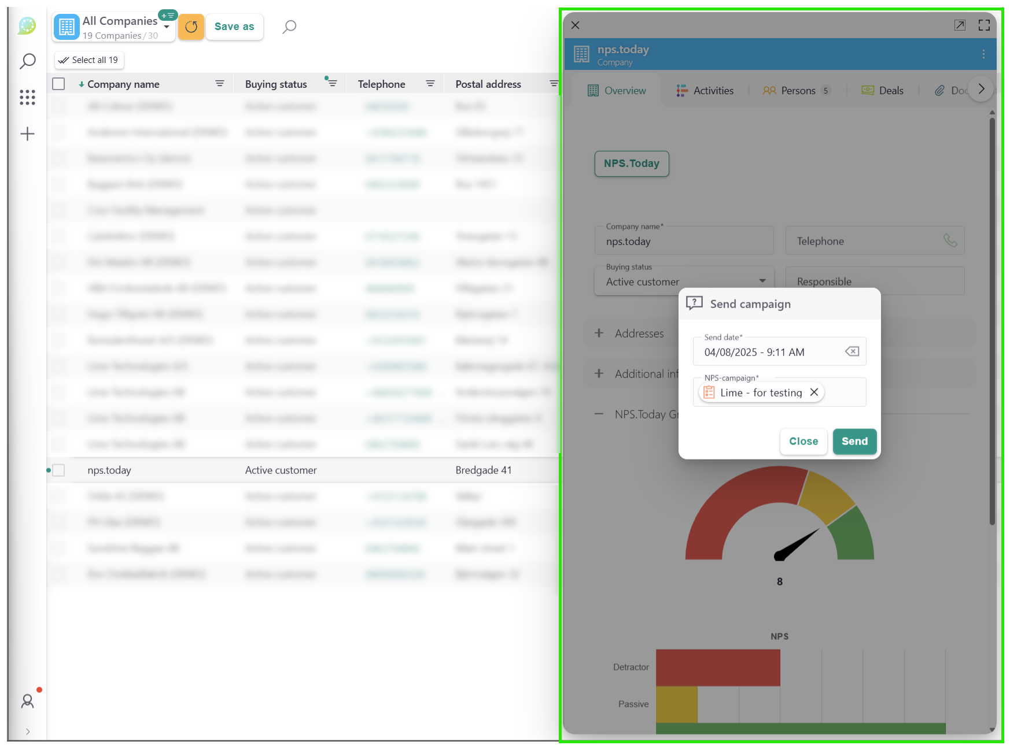Remove the Lime - for testing campaign chip

coord(814,392)
